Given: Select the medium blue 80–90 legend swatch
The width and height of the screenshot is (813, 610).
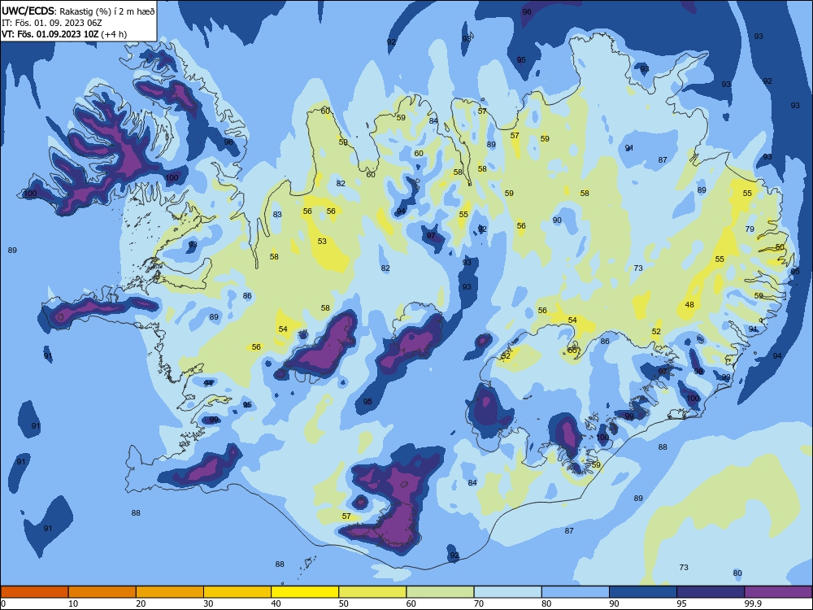Looking at the screenshot, I should 576,592.
